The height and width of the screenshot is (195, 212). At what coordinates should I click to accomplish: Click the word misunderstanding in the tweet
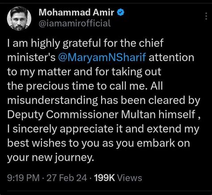pos(52,100)
